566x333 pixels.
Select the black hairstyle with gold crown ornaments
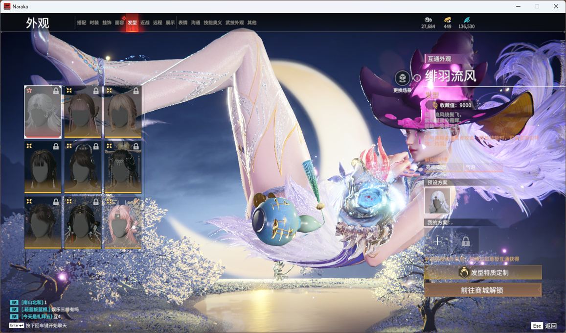click(123, 167)
